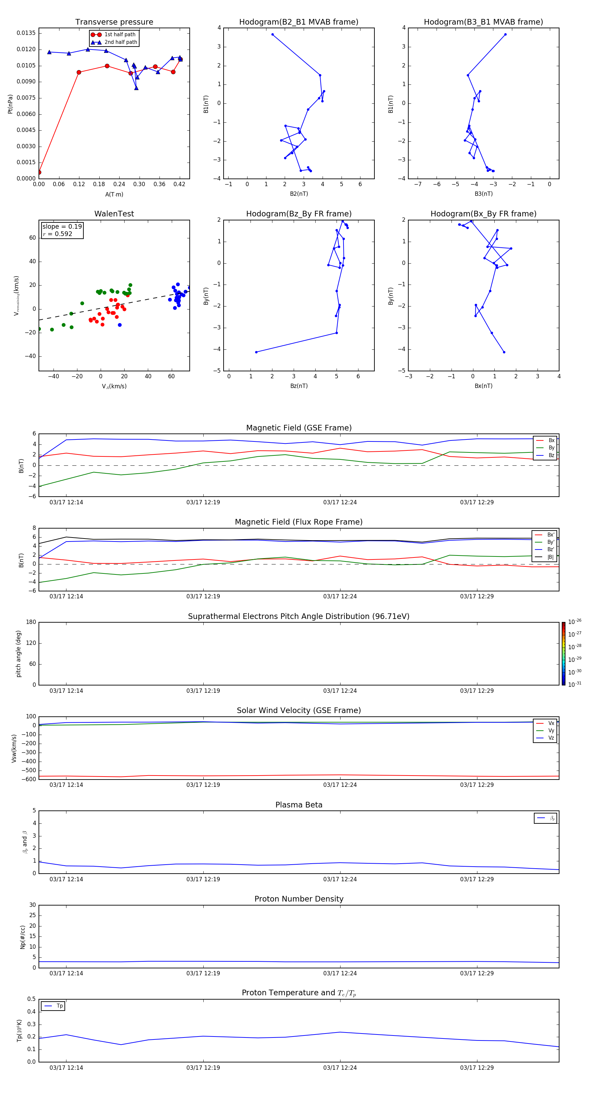Select '|B|' in Flux Rope legend
The image size is (598, 1097).
point(545,557)
